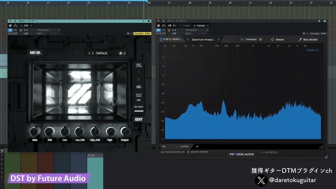Viewport: 336px width, 189px height.
Task: Save DST preset with floppy icon
Action: [120, 53]
